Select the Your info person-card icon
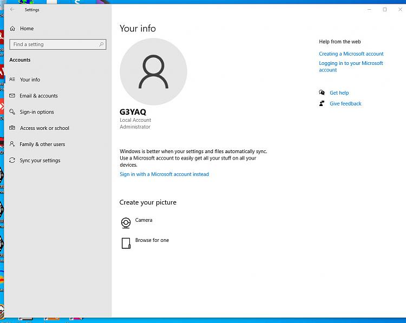Image resolution: width=406 pixels, height=323 pixels. click(12, 80)
